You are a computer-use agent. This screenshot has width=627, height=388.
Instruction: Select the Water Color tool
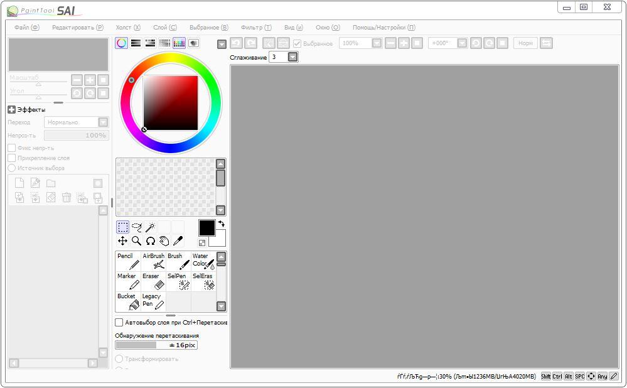click(x=203, y=261)
